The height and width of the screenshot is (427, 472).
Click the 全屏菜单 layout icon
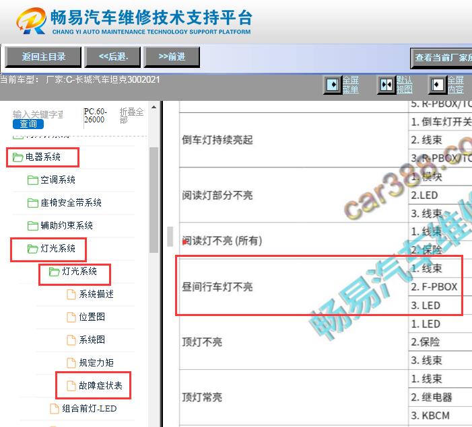tap(333, 85)
